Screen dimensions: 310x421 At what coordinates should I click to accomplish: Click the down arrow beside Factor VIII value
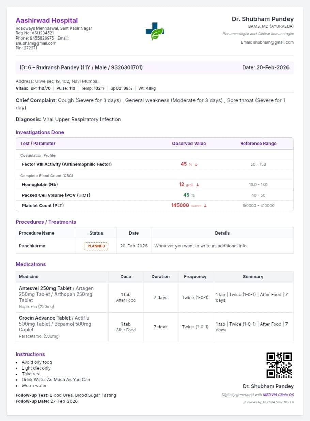pos(196,164)
